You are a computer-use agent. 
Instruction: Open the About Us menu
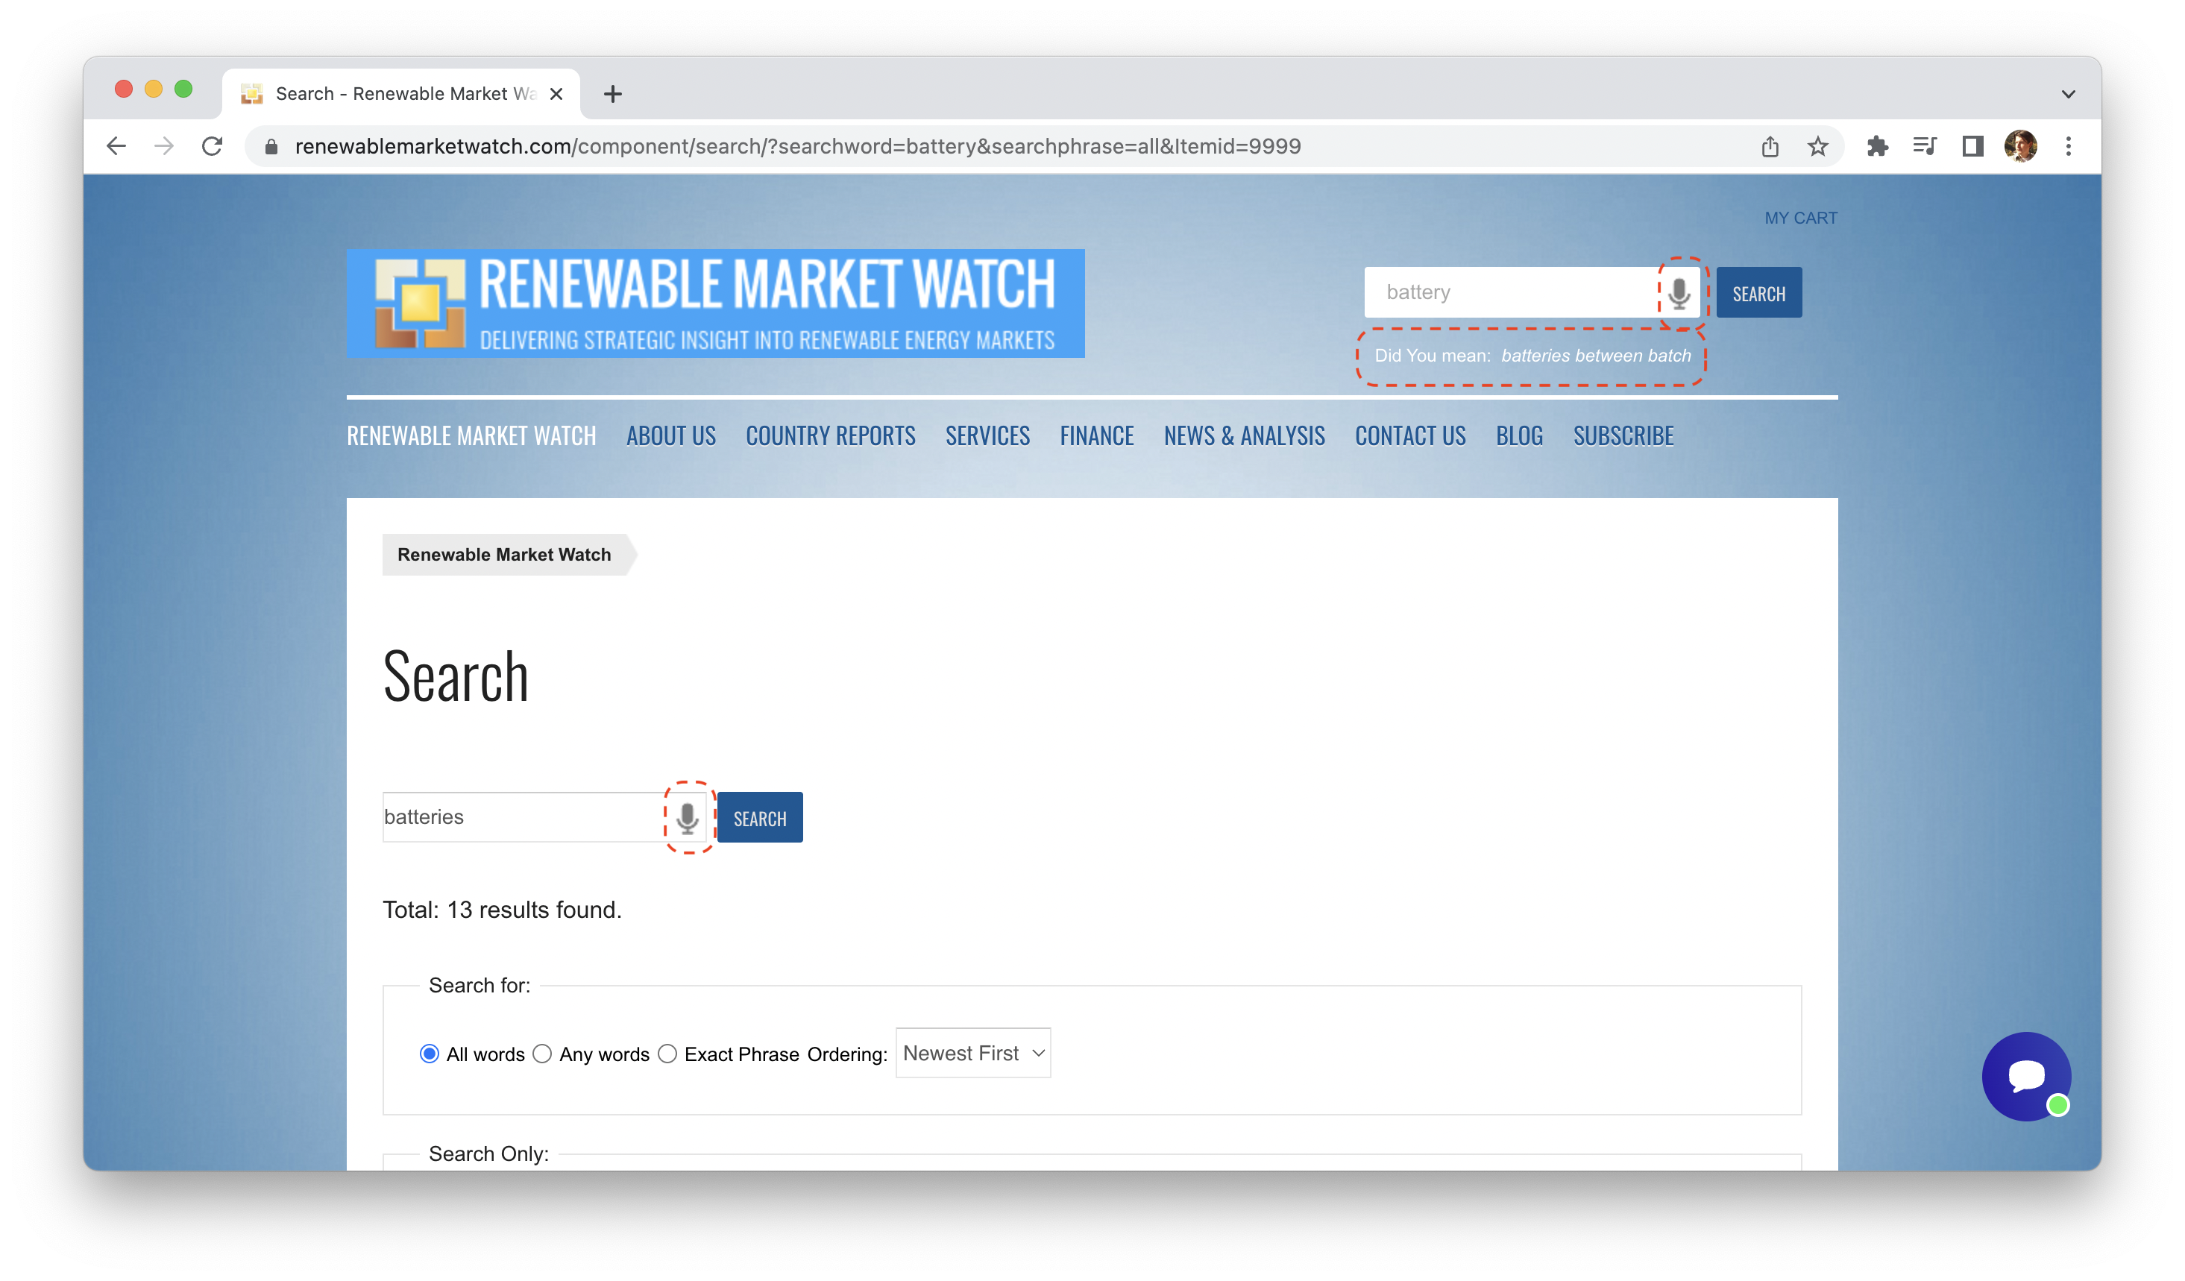coord(671,436)
